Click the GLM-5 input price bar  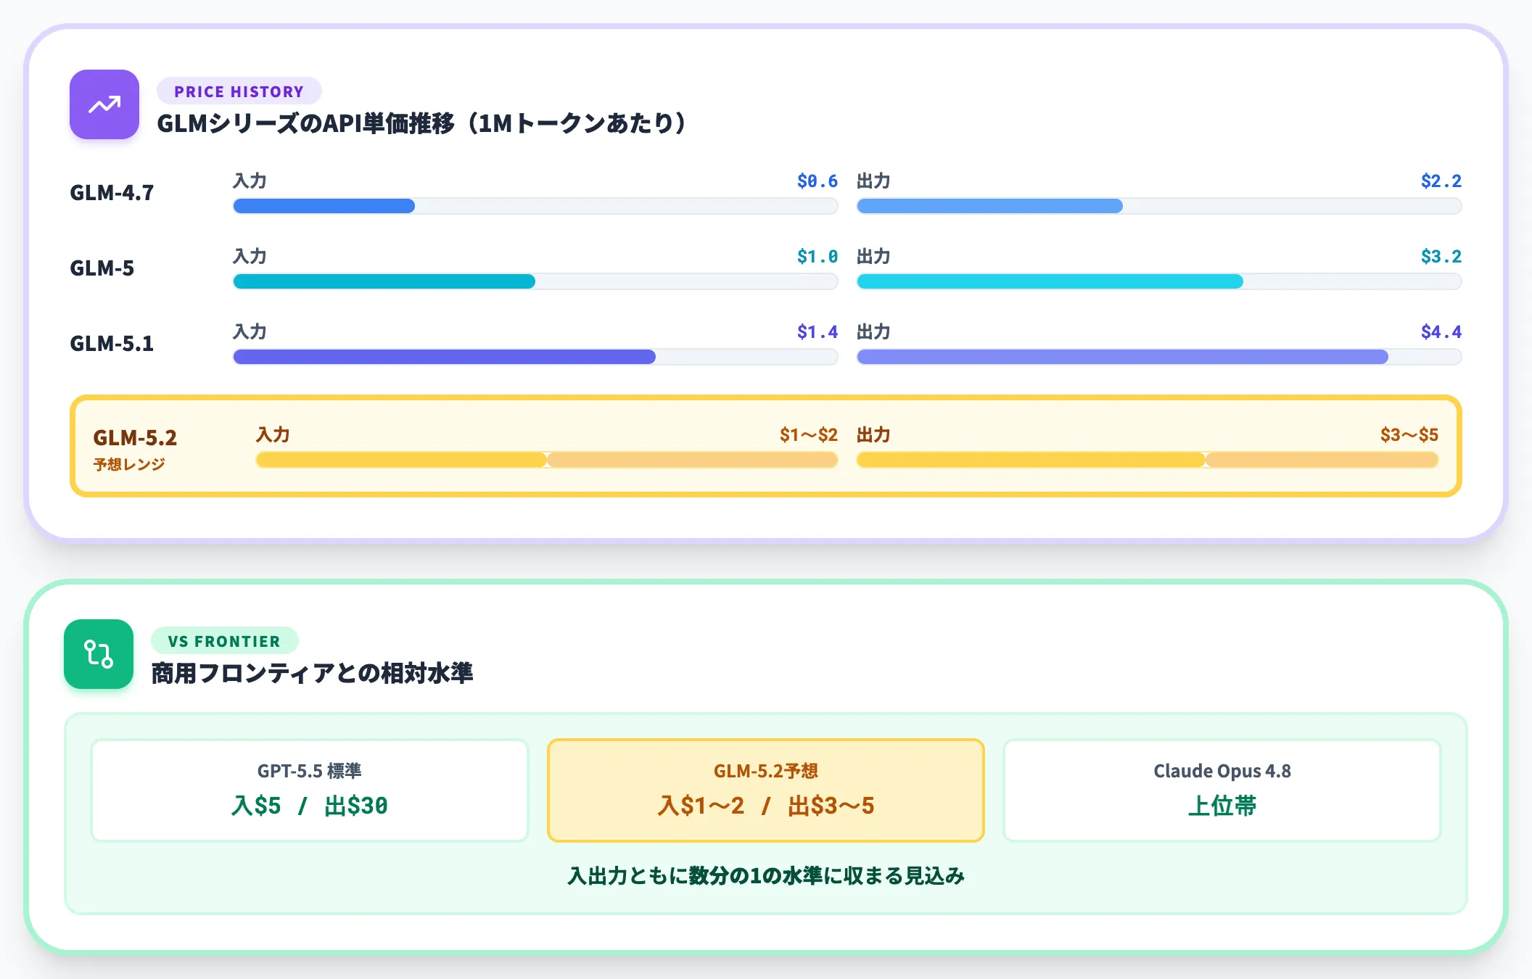535,281
